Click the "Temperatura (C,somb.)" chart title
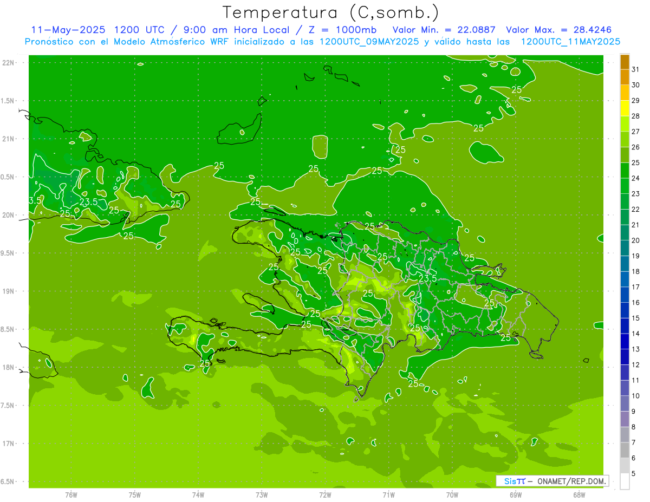The image size is (650, 502). pos(331,12)
